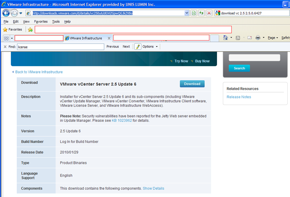Open the Help menu
Image resolution: width=290 pixels, height=197 pixels.
click(x=68, y=22)
